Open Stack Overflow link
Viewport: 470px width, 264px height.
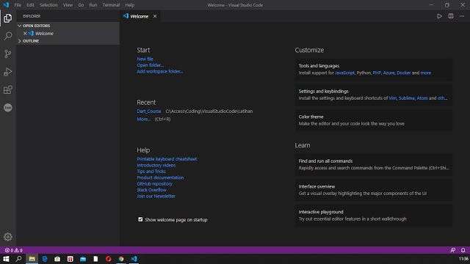tap(152, 190)
